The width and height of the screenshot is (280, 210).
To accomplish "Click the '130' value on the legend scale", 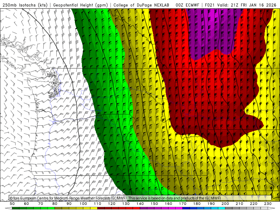I will pos(126,204).
